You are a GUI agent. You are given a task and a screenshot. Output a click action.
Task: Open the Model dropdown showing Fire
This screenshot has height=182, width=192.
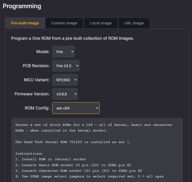(63, 52)
